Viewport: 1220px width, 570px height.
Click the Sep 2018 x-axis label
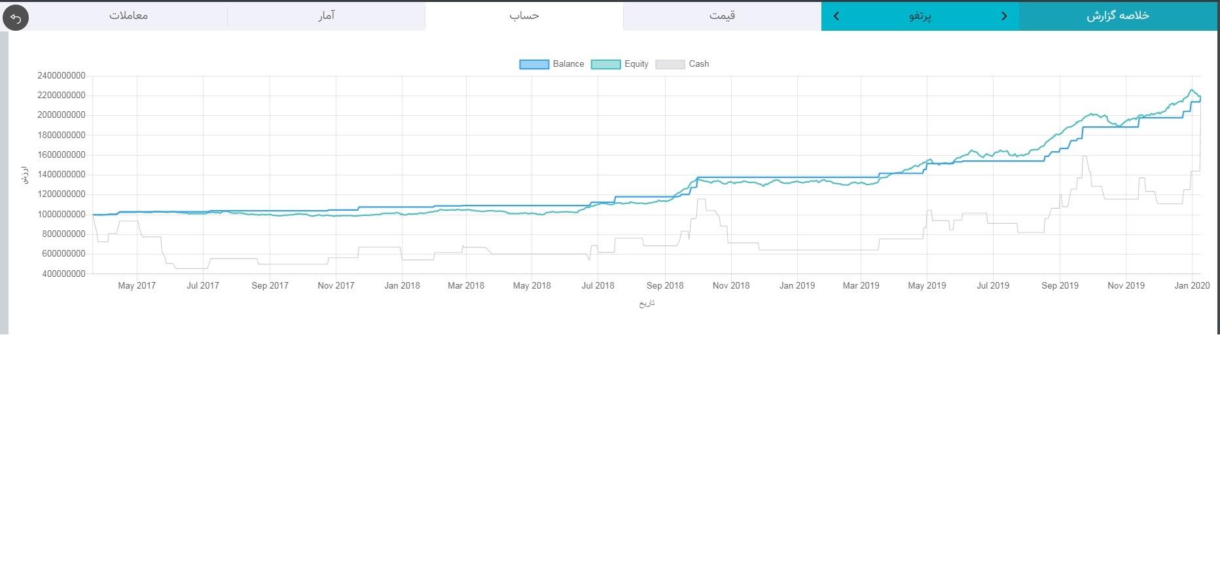pyautogui.click(x=665, y=286)
